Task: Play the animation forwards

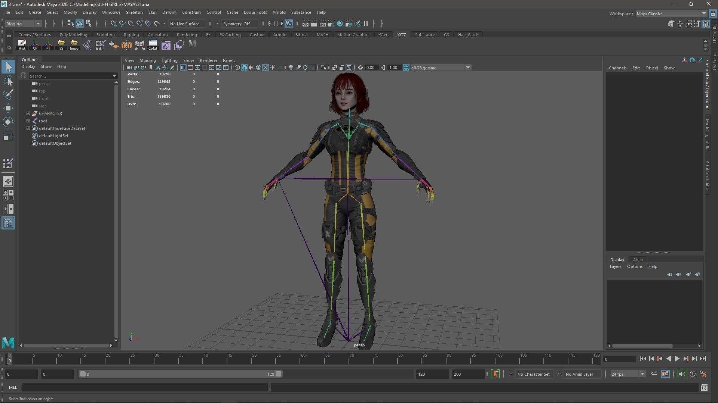Action: (x=677, y=359)
